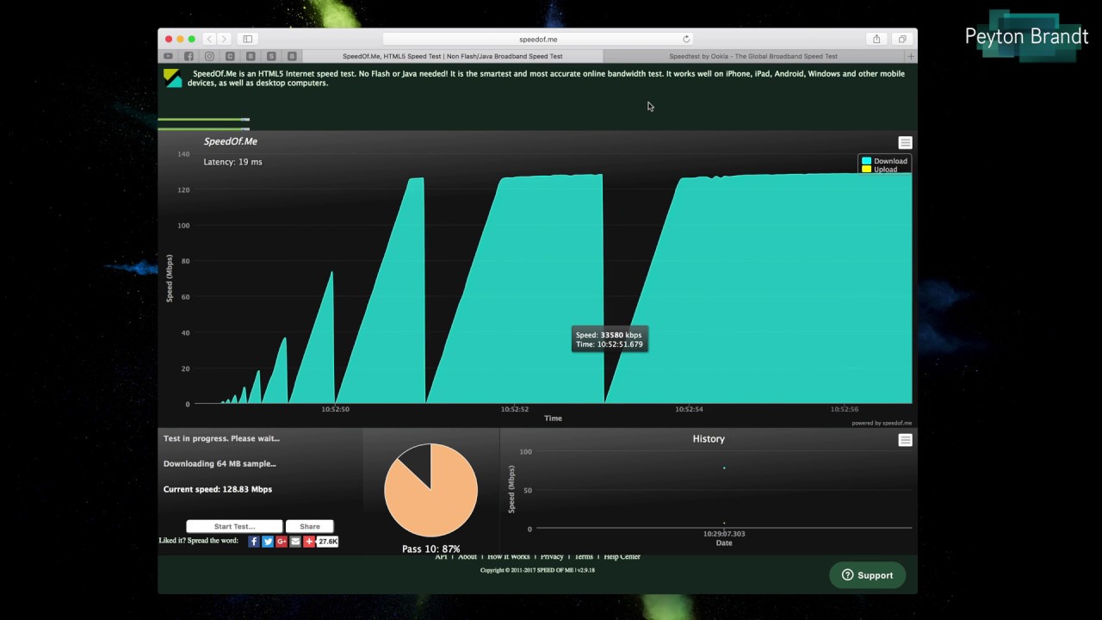Click the 10:29:07.303 history date label
This screenshot has width=1102, height=620.
pos(724,534)
